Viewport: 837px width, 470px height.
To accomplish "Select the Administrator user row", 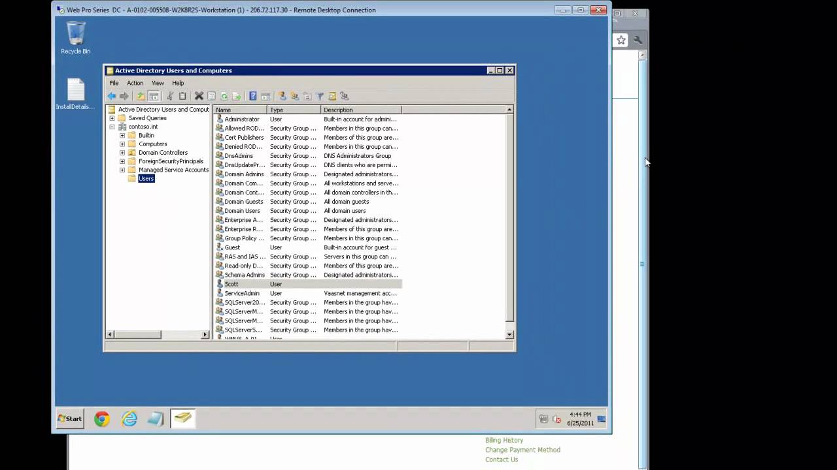I will click(308, 119).
